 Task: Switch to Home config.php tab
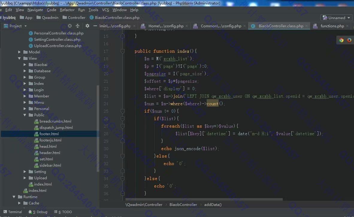pyautogui.click(x=164, y=26)
